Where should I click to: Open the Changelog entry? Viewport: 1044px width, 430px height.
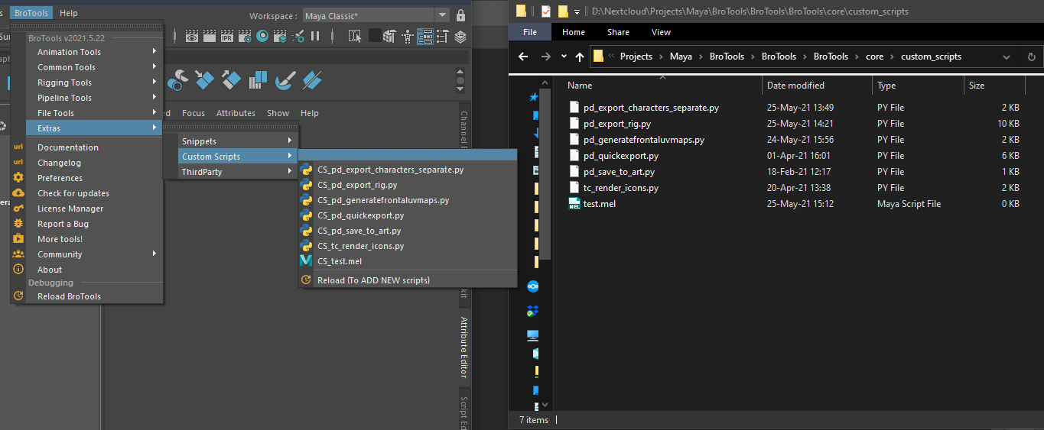pyautogui.click(x=94, y=163)
